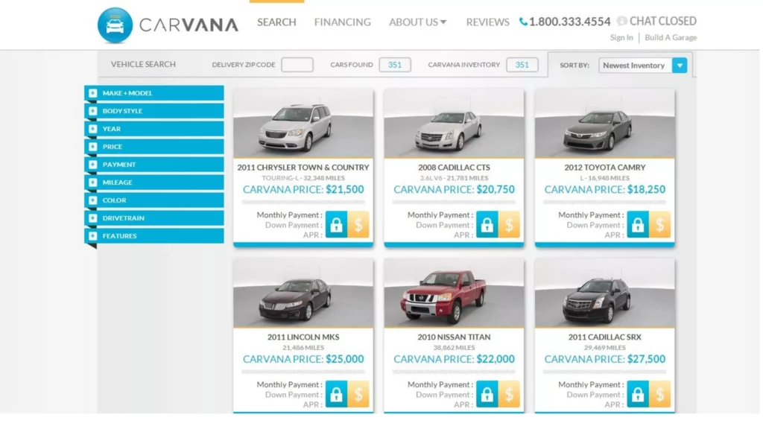Click the Carvana Price $20,750 text
This screenshot has width=763, height=429.
pyautogui.click(x=454, y=190)
